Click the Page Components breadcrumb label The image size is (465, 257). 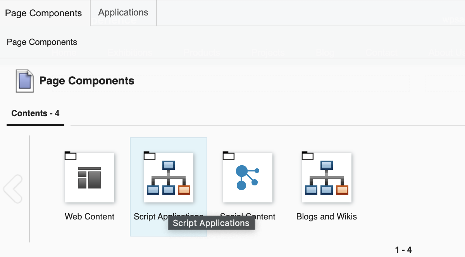point(41,42)
